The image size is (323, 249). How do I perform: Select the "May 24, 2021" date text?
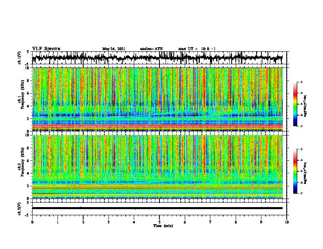click(114, 49)
